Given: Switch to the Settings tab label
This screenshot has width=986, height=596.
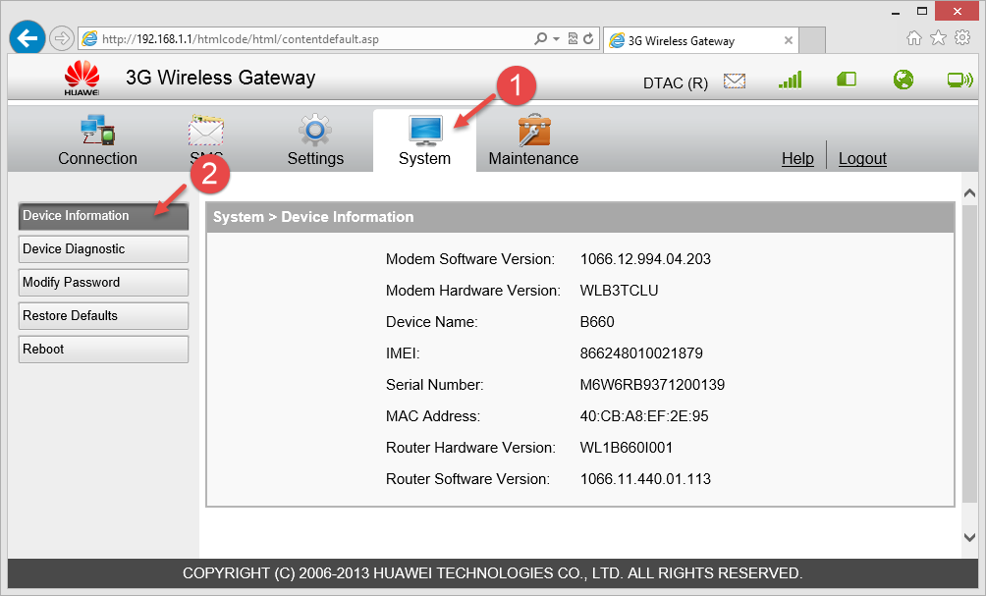Looking at the screenshot, I should [315, 158].
